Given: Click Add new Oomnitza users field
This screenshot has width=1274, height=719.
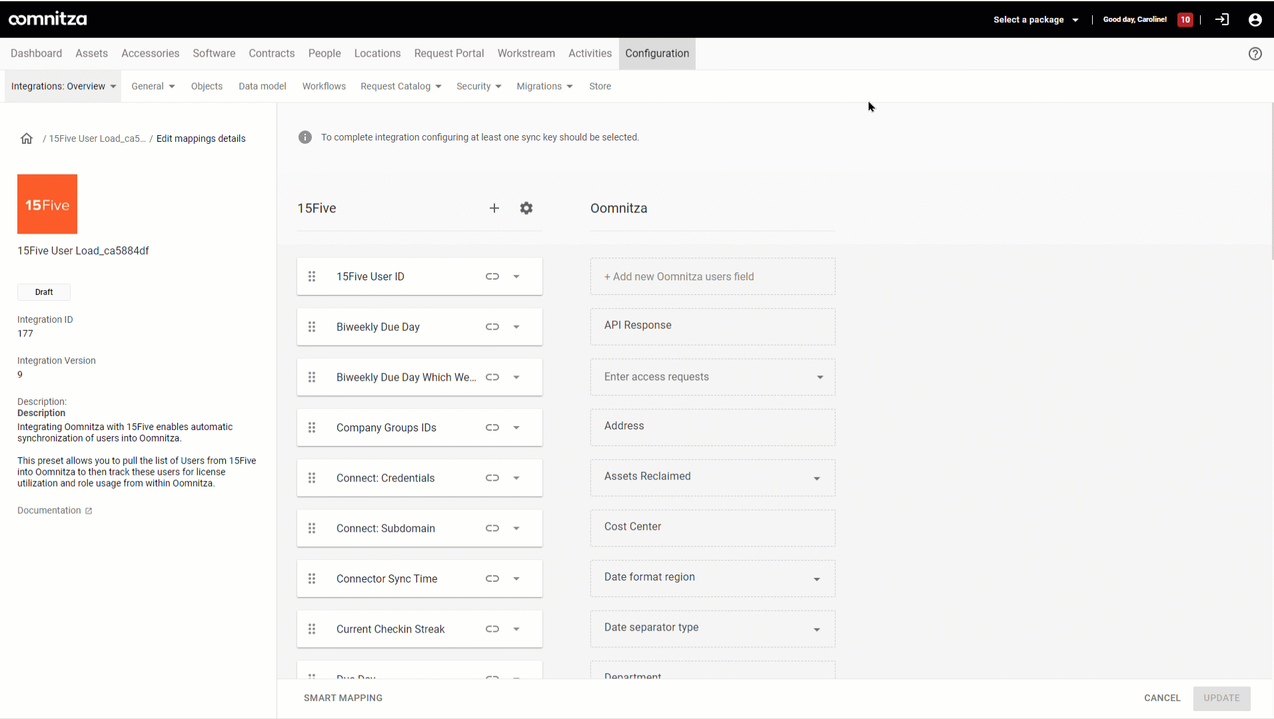Looking at the screenshot, I should click(712, 277).
